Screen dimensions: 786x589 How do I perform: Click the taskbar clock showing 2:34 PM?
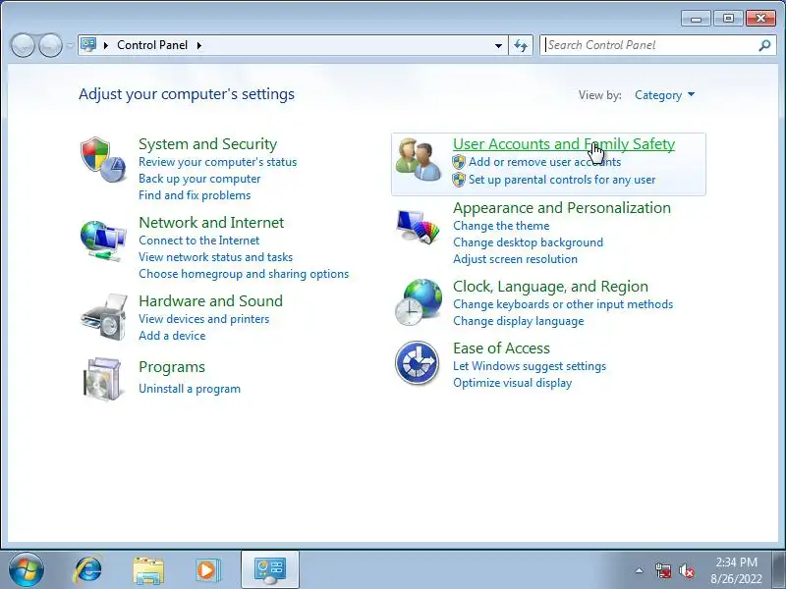pos(736,570)
